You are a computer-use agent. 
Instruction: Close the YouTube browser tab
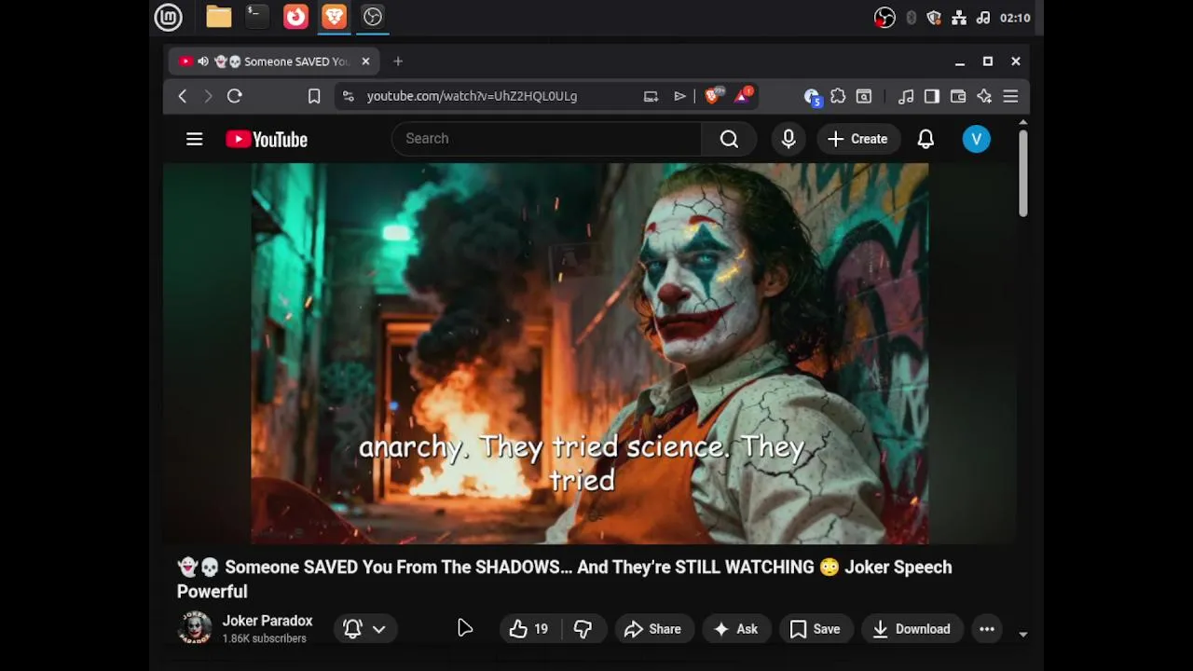[365, 62]
